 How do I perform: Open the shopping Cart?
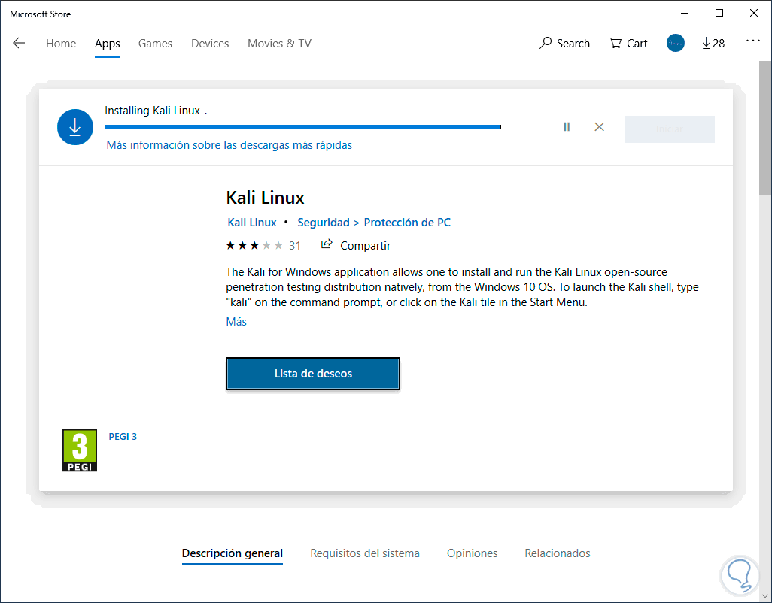pyautogui.click(x=628, y=43)
